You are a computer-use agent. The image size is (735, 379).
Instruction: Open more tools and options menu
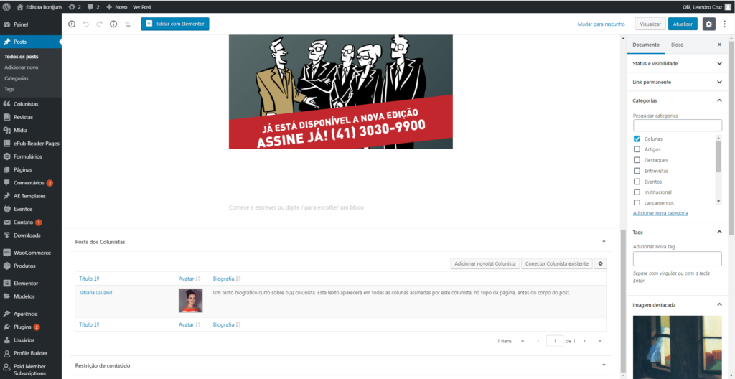(x=725, y=24)
